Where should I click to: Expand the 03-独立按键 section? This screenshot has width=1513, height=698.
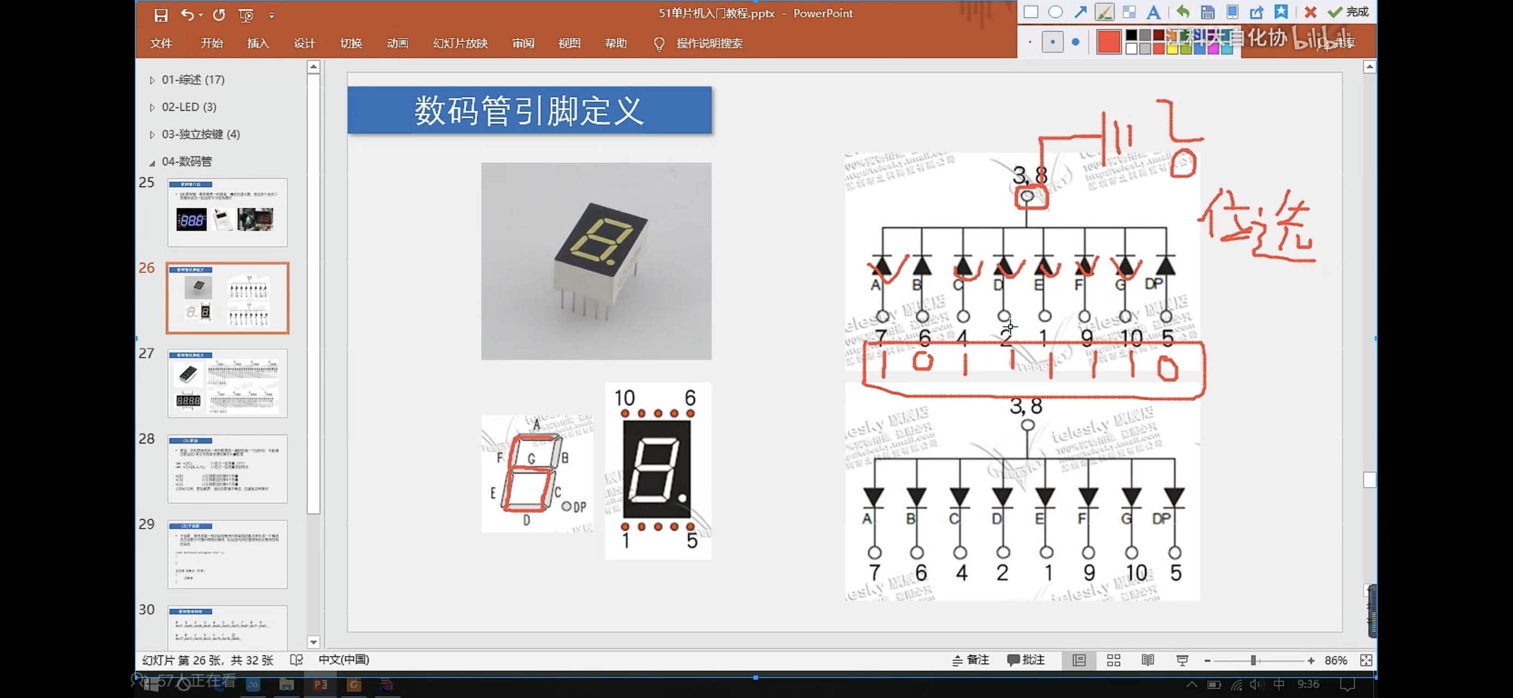click(152, 135)
